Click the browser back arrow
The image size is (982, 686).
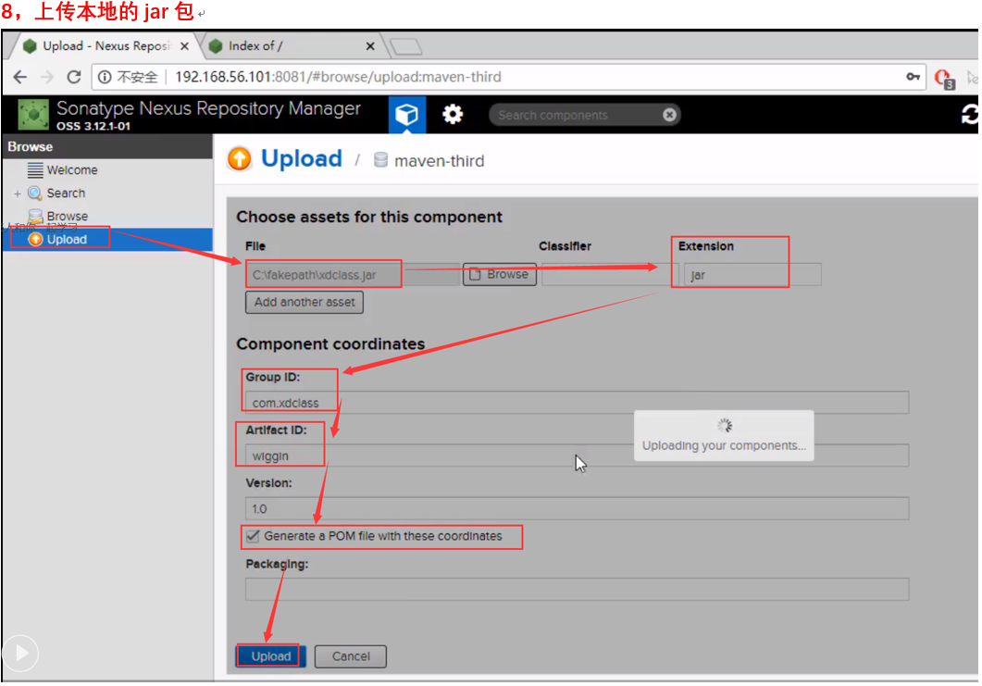click(x=20, y=77)
